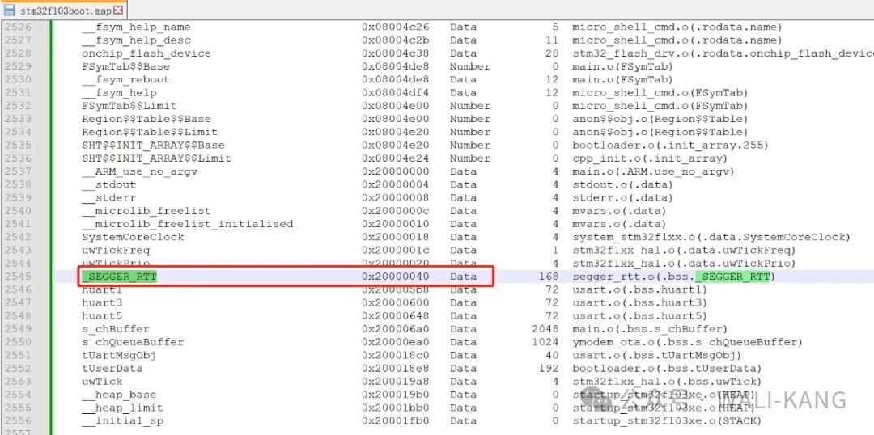The image size is (874, 435).
Task: Click the s_chBuffer size value 2048
Action: click(x=545, y=329)
